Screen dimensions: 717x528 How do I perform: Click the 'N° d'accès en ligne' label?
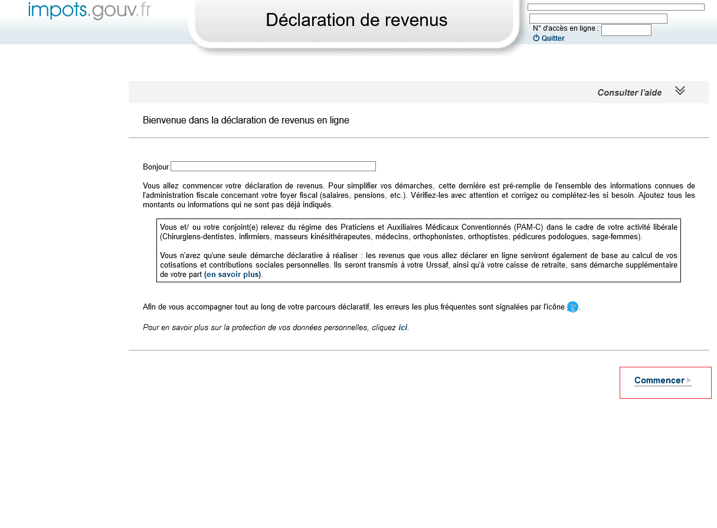click(x=565, y=28)
